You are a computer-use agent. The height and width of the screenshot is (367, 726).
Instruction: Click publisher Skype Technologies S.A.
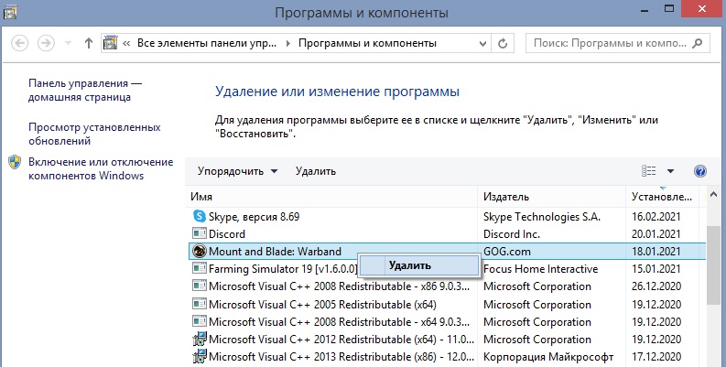[542, 217]
